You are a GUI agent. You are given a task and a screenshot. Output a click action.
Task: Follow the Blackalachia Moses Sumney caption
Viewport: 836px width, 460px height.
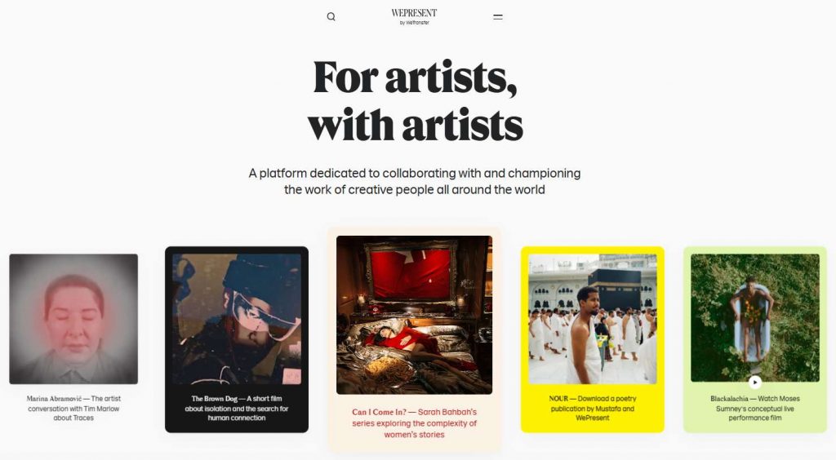pos(755,409)
